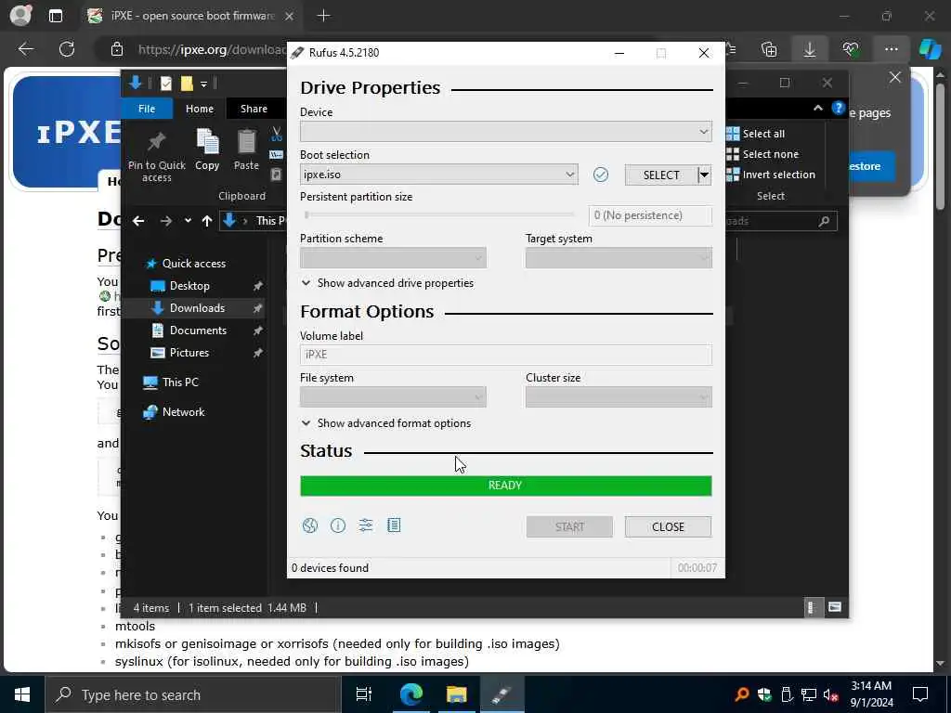The height and width of the screenshot is (713, 951).
Task: Open Edge Settings and more menu
Action: tap(891, 49)
